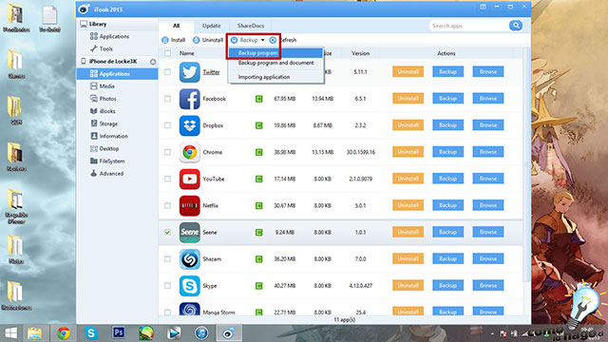
Task: Click Backup button for Seene
Action: (x=447, y=232)
